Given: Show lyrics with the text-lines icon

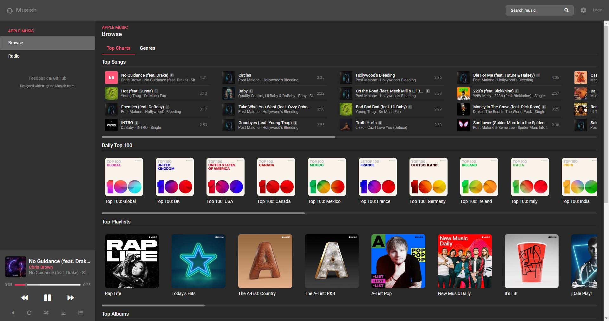Looking at the screenshot, I should point(63,313).
